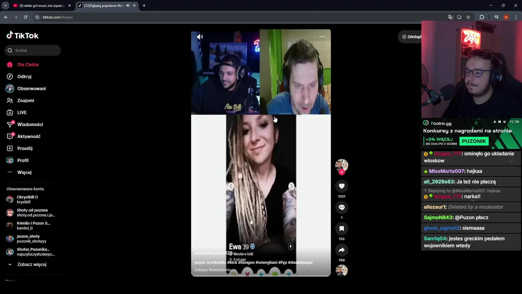Expand chat with the down chevron
Viewport: 522px width, 294px height.
511,161
